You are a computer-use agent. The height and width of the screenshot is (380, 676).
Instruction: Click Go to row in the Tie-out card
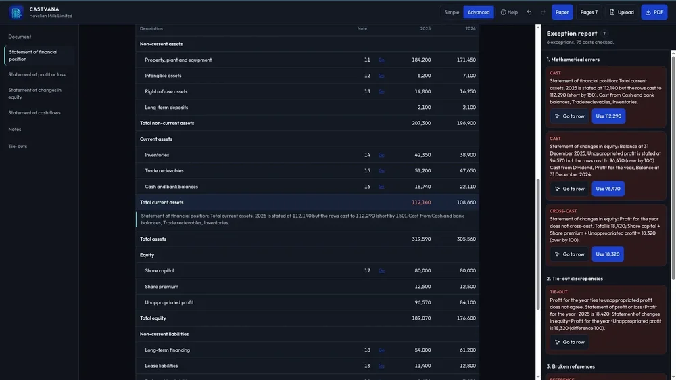click(x=569, y=342)
